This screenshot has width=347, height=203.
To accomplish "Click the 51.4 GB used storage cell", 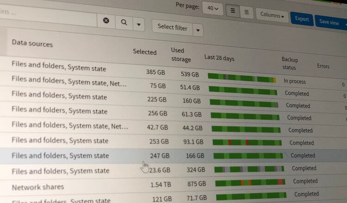I will point(190,87).
